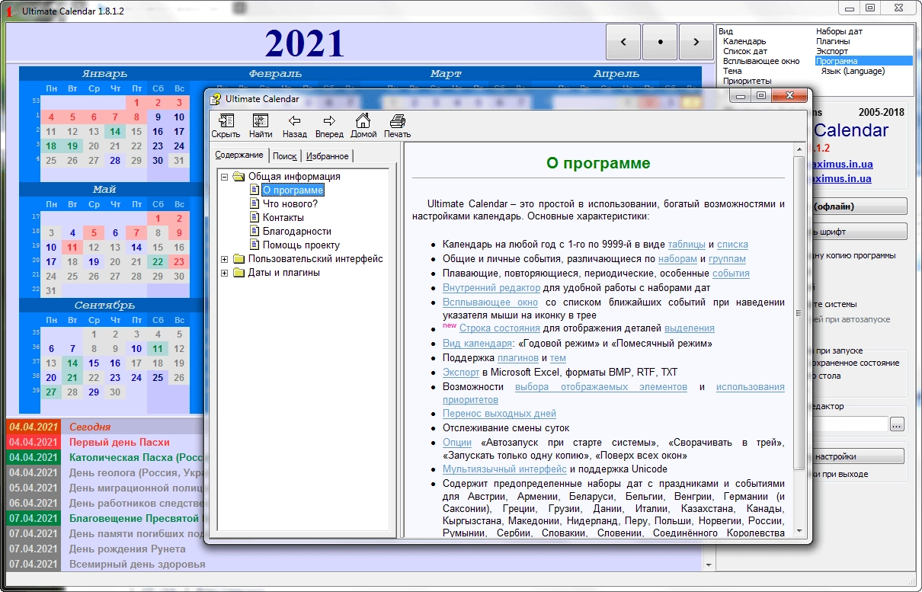Select the Общая информация folder

(x=293, y=177)
